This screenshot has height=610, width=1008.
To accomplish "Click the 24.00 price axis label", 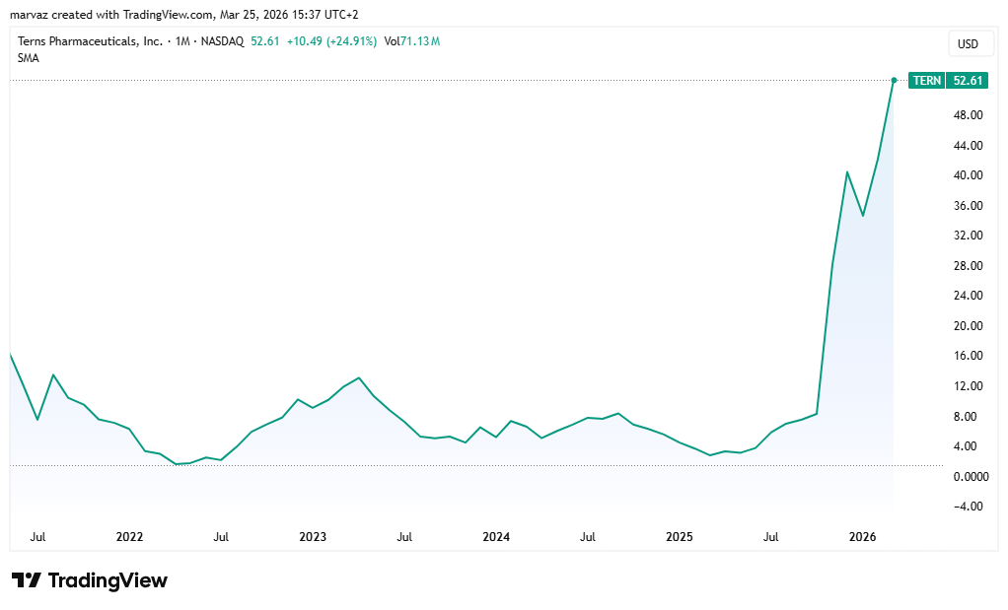I will point(969,296).
